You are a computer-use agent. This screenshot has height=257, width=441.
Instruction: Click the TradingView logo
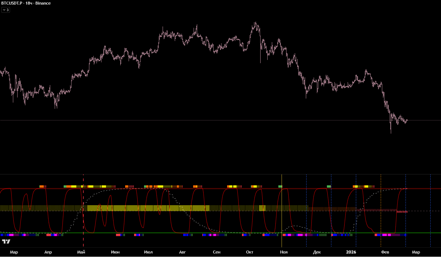[x=6, y=241]
